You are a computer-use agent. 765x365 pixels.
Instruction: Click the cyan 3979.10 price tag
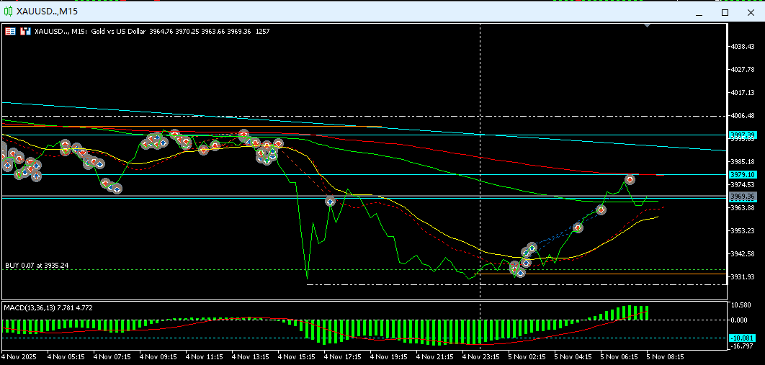click(742, 174)
